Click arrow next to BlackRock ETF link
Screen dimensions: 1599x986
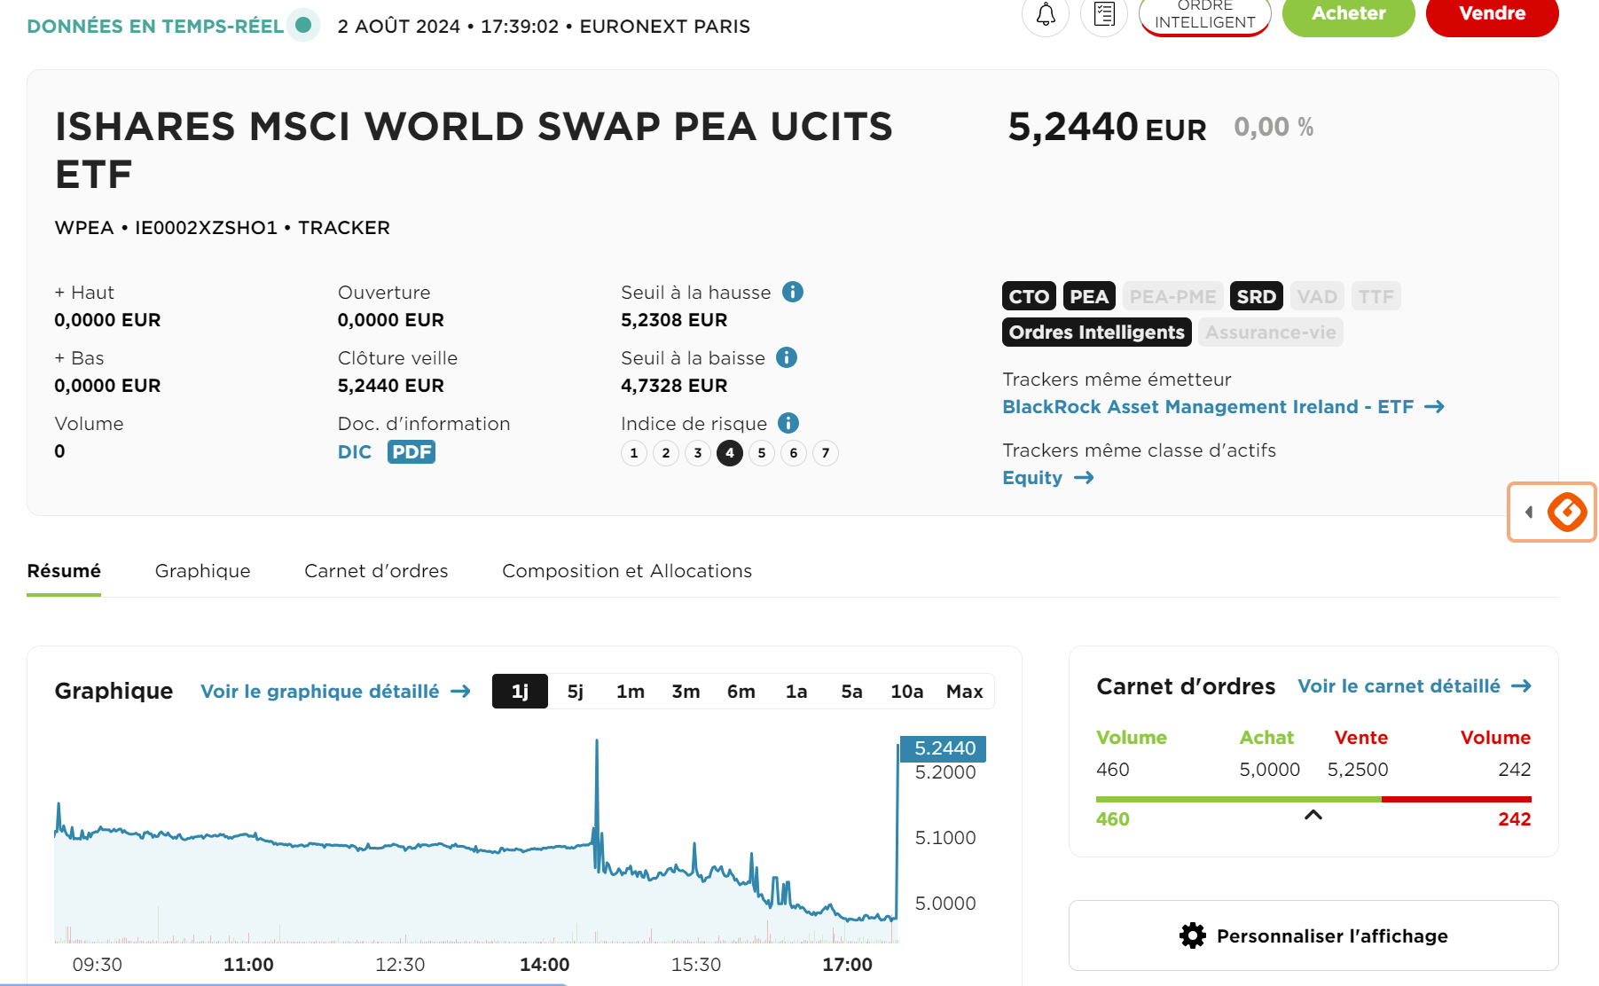click(1434, 407)
